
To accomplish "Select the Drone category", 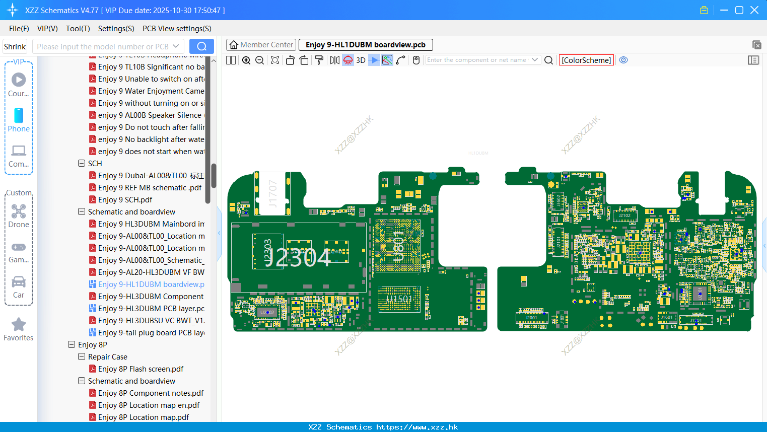I will 19,215.
